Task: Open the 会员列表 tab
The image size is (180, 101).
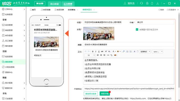Action: pyautogui.click(x=59, y=10)
